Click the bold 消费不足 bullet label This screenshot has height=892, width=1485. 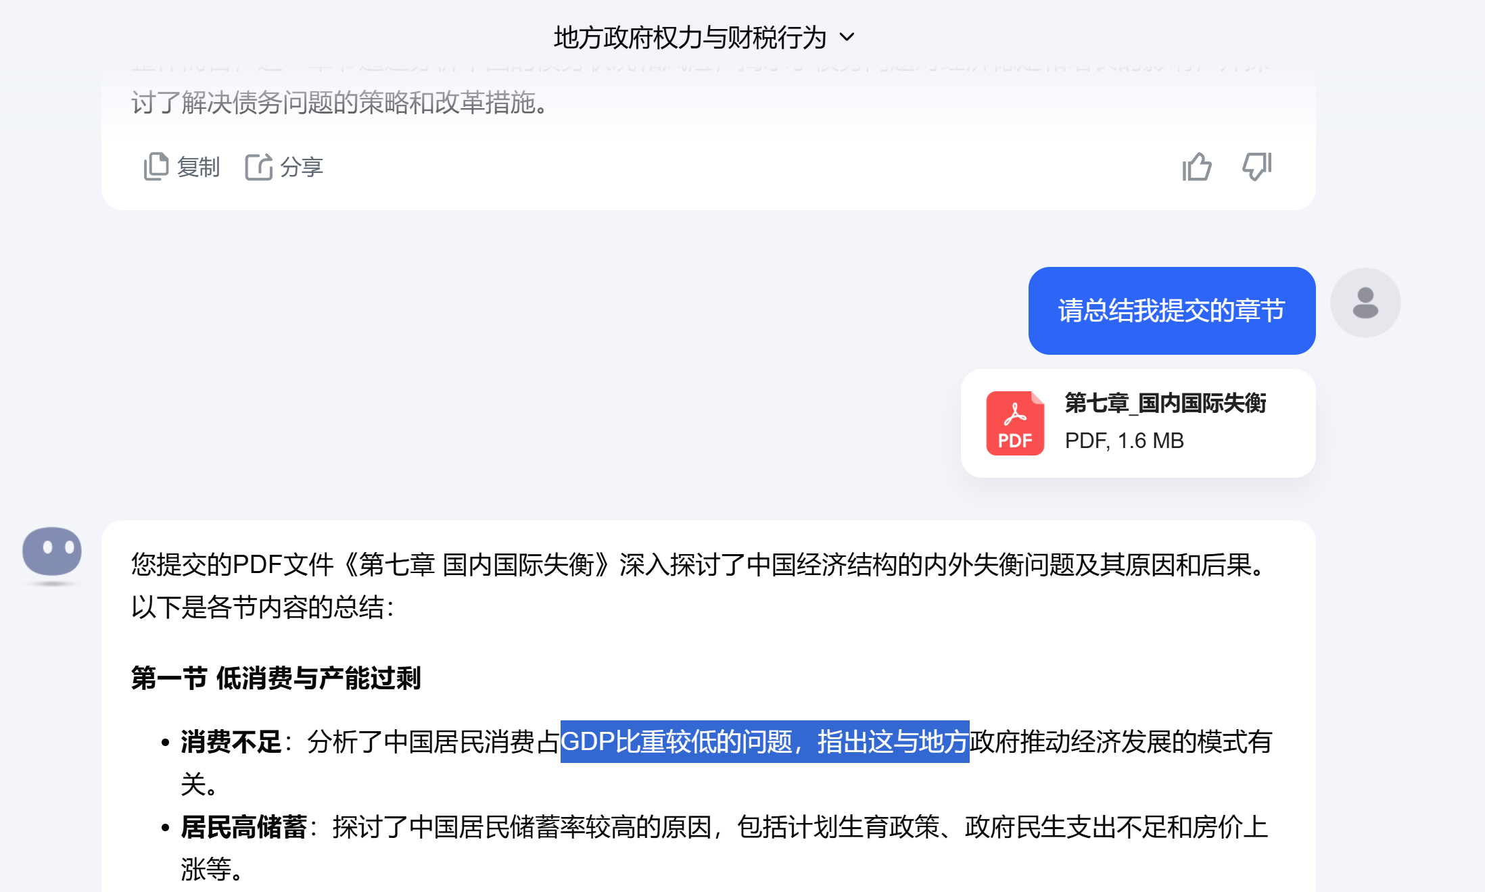231,742
